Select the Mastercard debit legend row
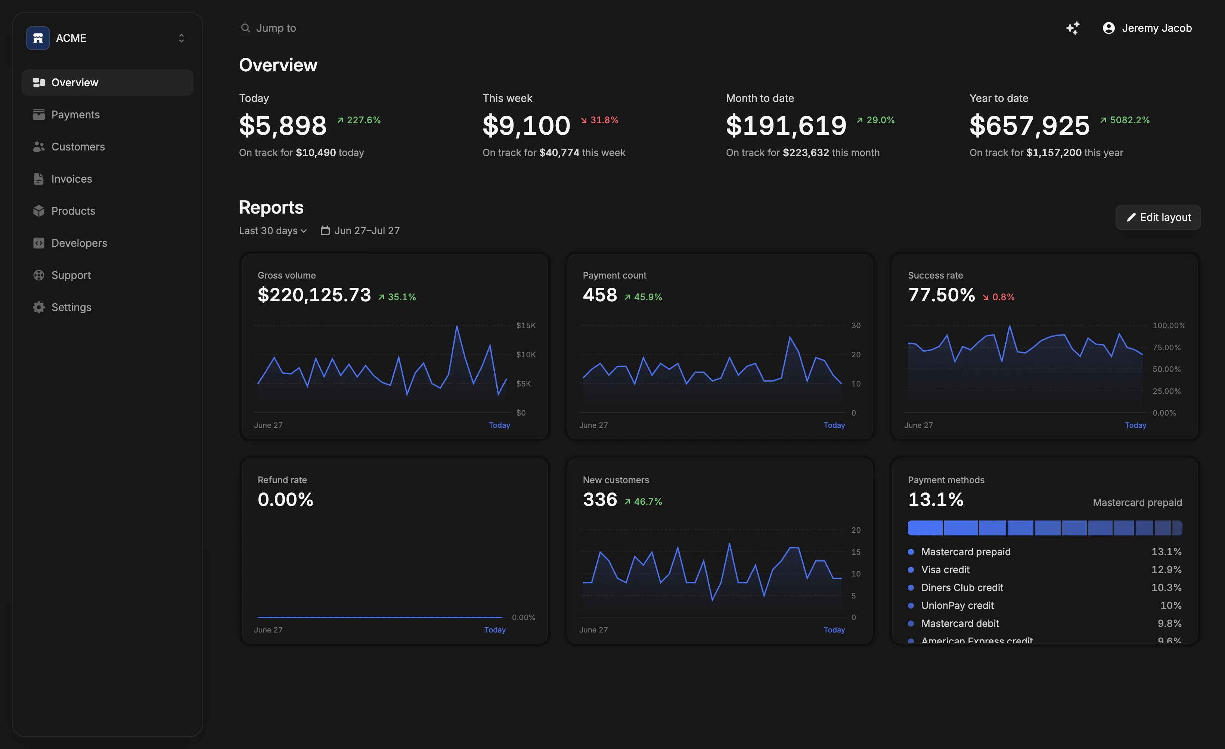 [1045, 623]
